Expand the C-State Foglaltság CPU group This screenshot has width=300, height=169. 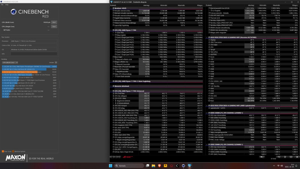[x=111, y=81]
